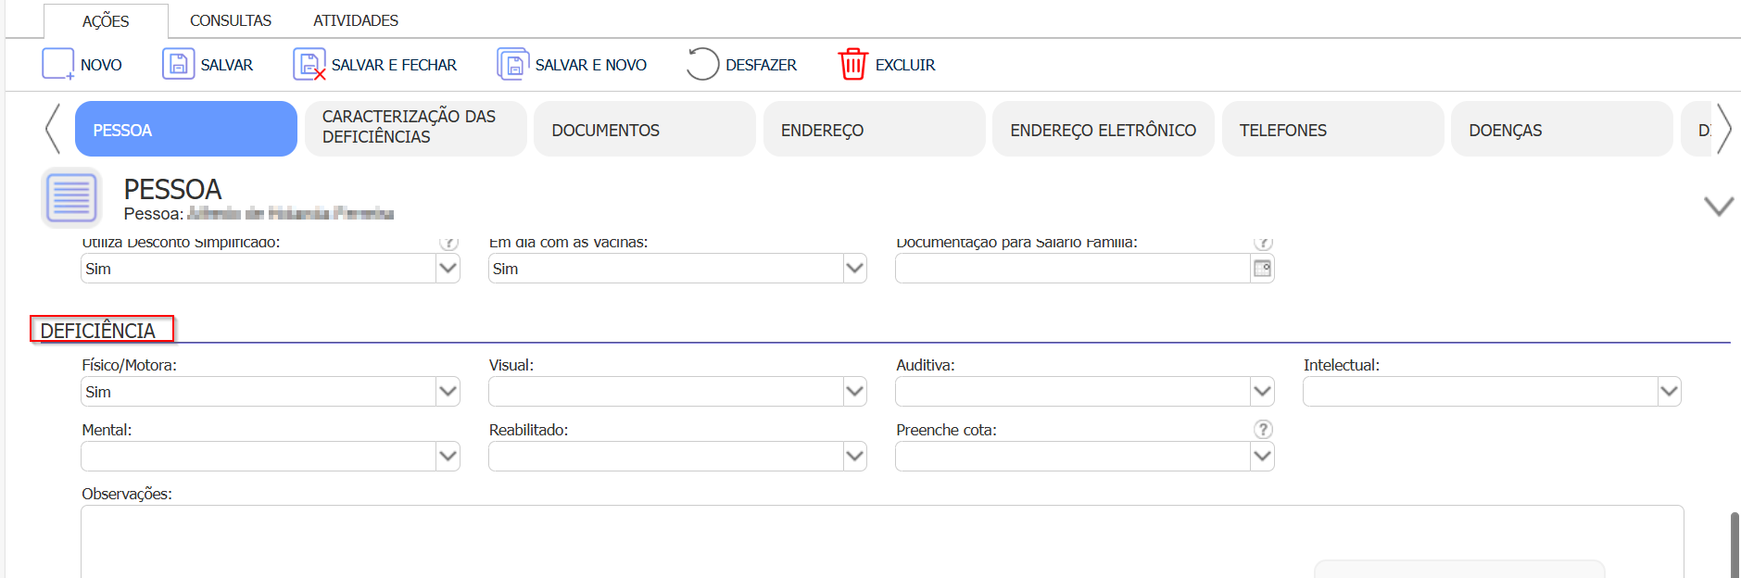Viewport: 1741px width, 578px height.
Task: Click the Preenche cota help icon
Action: (1263, 430)
